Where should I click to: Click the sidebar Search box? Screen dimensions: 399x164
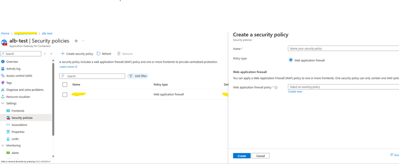21,54
